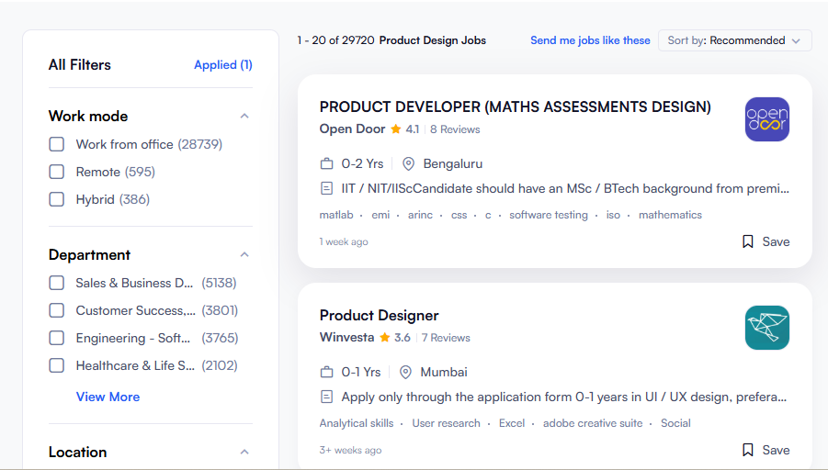Click the 3+ weeks ago timestamp
This screenshot has width=828, height=470.
(351, 450)
